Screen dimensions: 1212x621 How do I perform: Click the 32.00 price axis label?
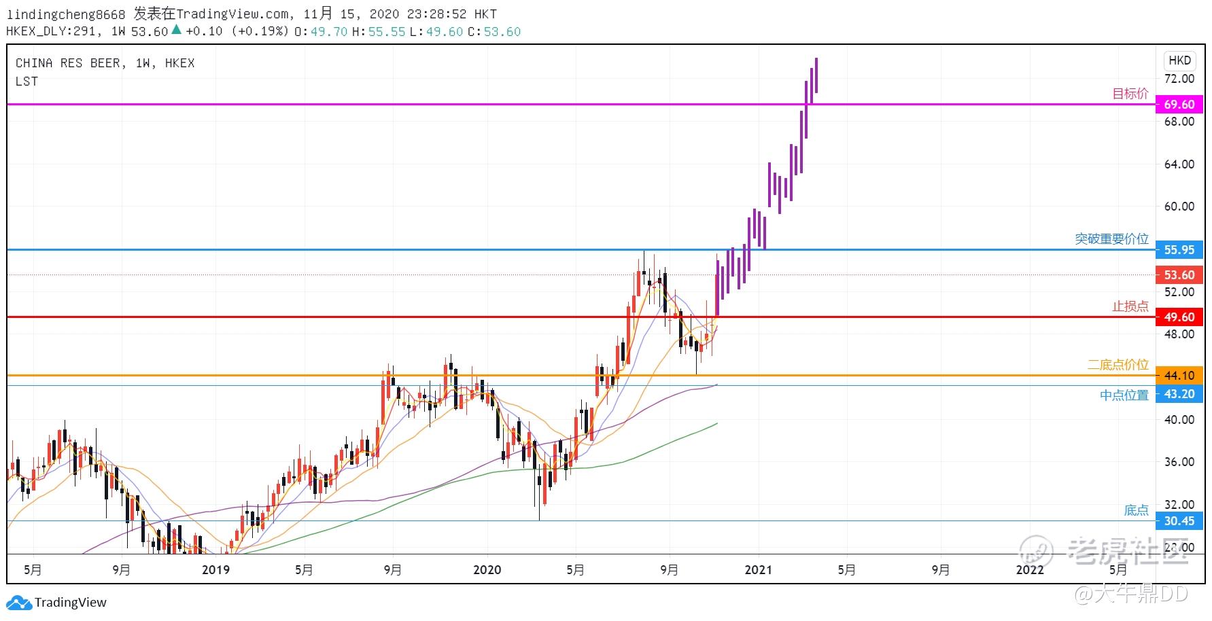coord(1179,505)
